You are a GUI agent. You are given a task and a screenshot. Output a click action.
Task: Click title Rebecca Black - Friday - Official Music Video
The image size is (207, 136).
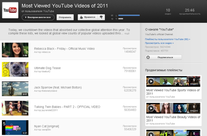pos(64,49)
